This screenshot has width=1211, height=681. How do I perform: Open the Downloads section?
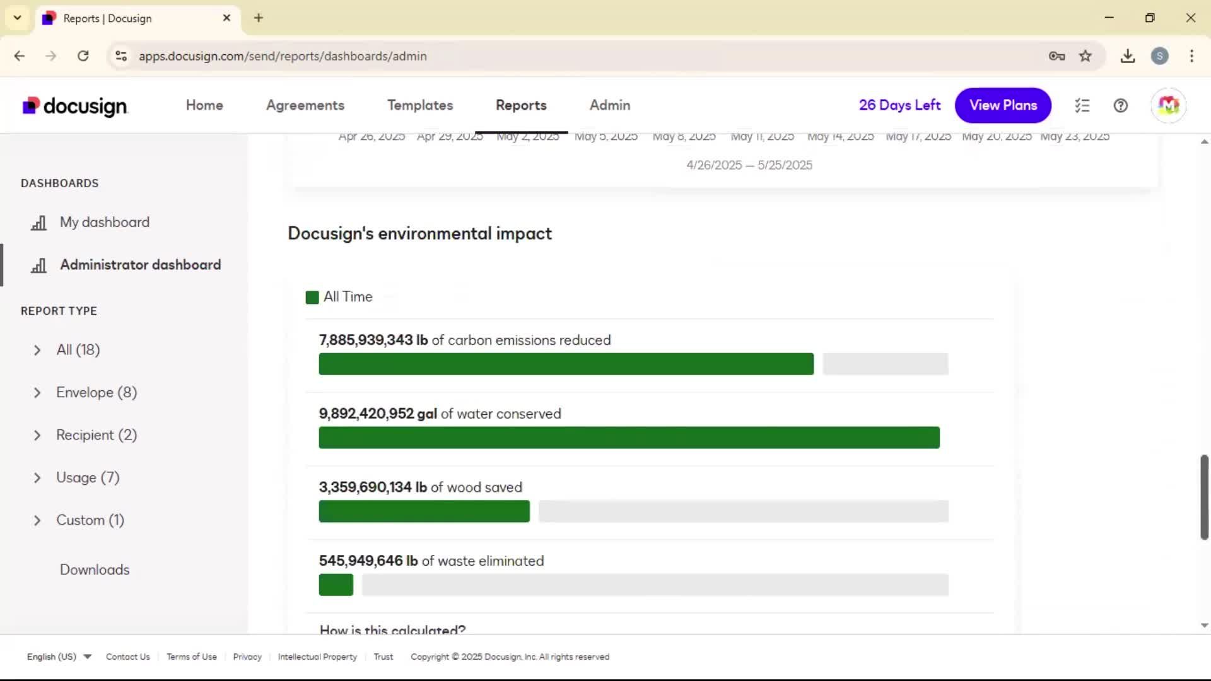pyautogui.click(x=95, y=569)
